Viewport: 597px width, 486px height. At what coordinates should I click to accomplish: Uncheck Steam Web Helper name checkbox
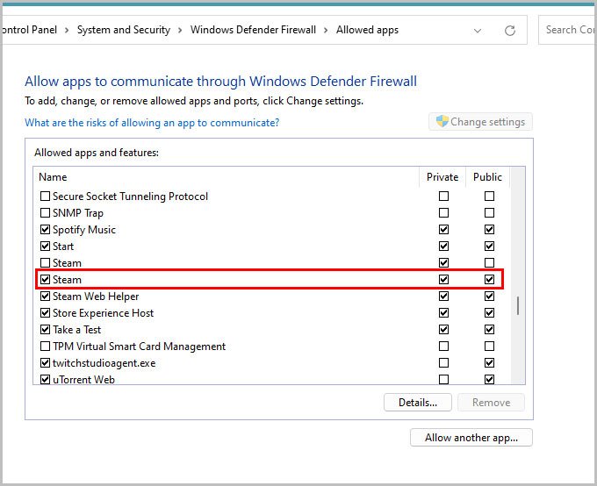click(x=45, y=297)
